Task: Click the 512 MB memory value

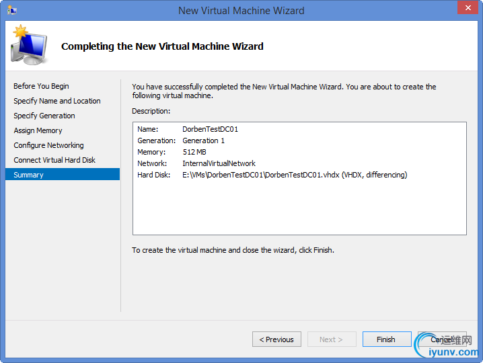Action: pos(194,152)
